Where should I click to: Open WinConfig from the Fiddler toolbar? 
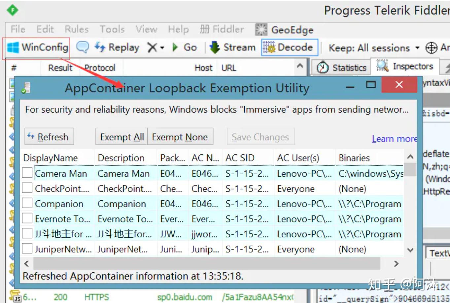38,48
